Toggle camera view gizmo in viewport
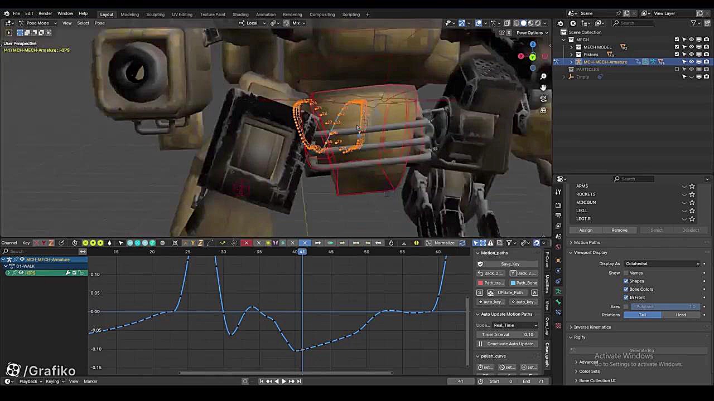The width and height of the screenshot is (714, 401). click(543, 99)
